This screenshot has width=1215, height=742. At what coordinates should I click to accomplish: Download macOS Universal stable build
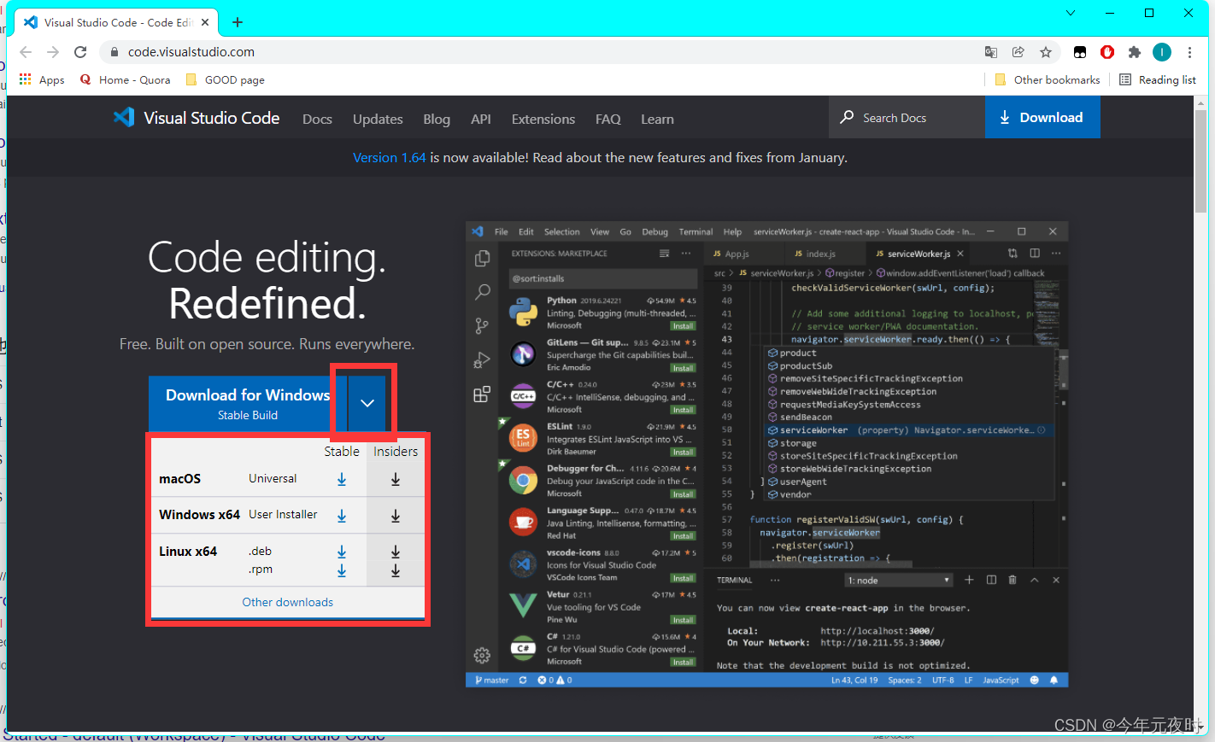(342, 479)
